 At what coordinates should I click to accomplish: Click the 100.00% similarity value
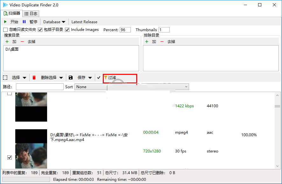coord(249,135)
